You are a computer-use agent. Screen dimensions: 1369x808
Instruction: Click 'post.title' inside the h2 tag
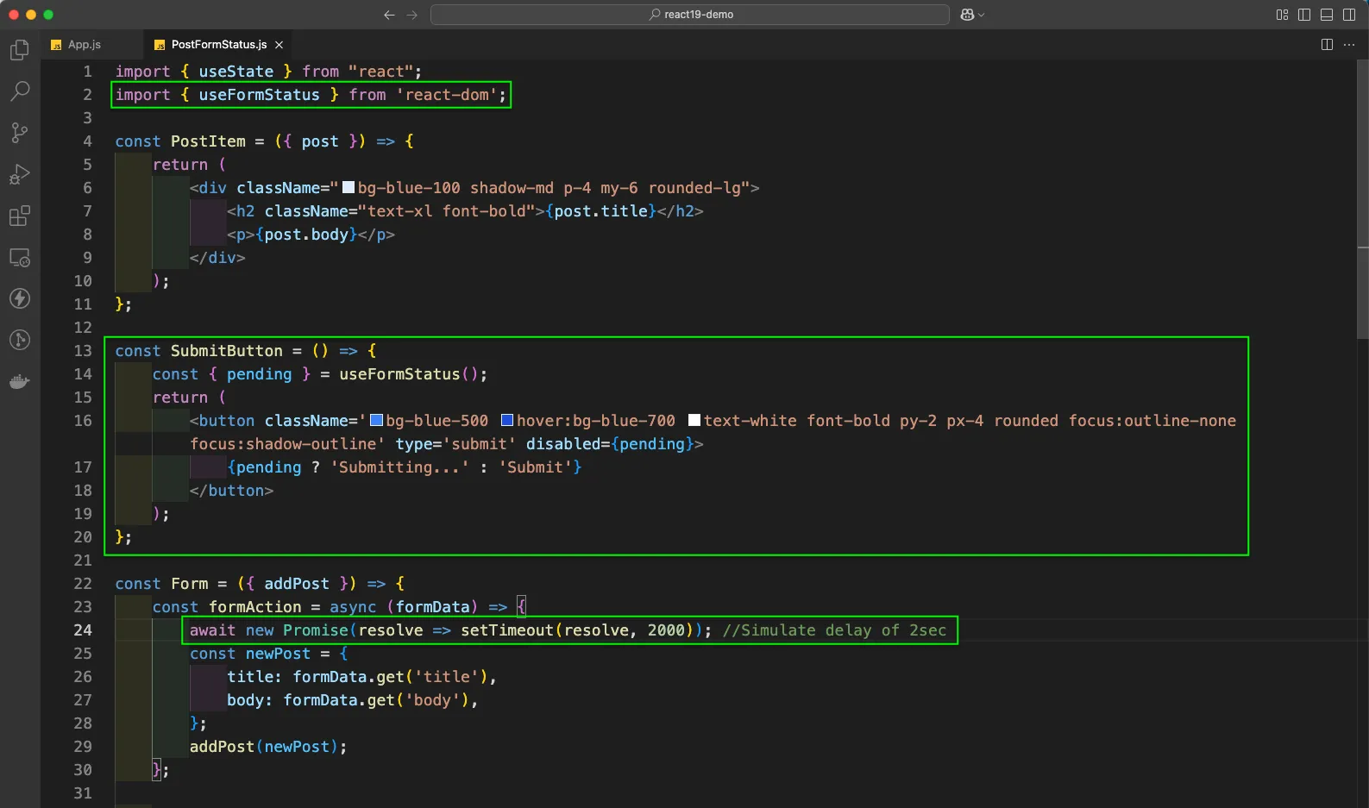601,211
